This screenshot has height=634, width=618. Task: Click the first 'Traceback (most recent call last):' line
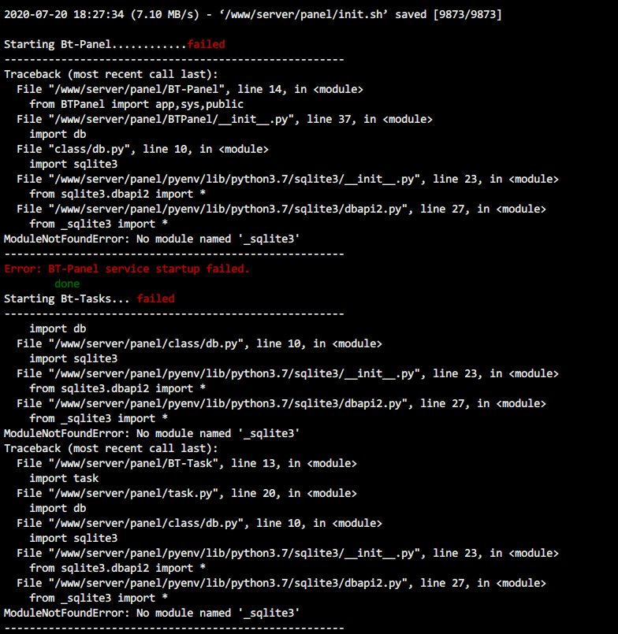pos(111,74)
